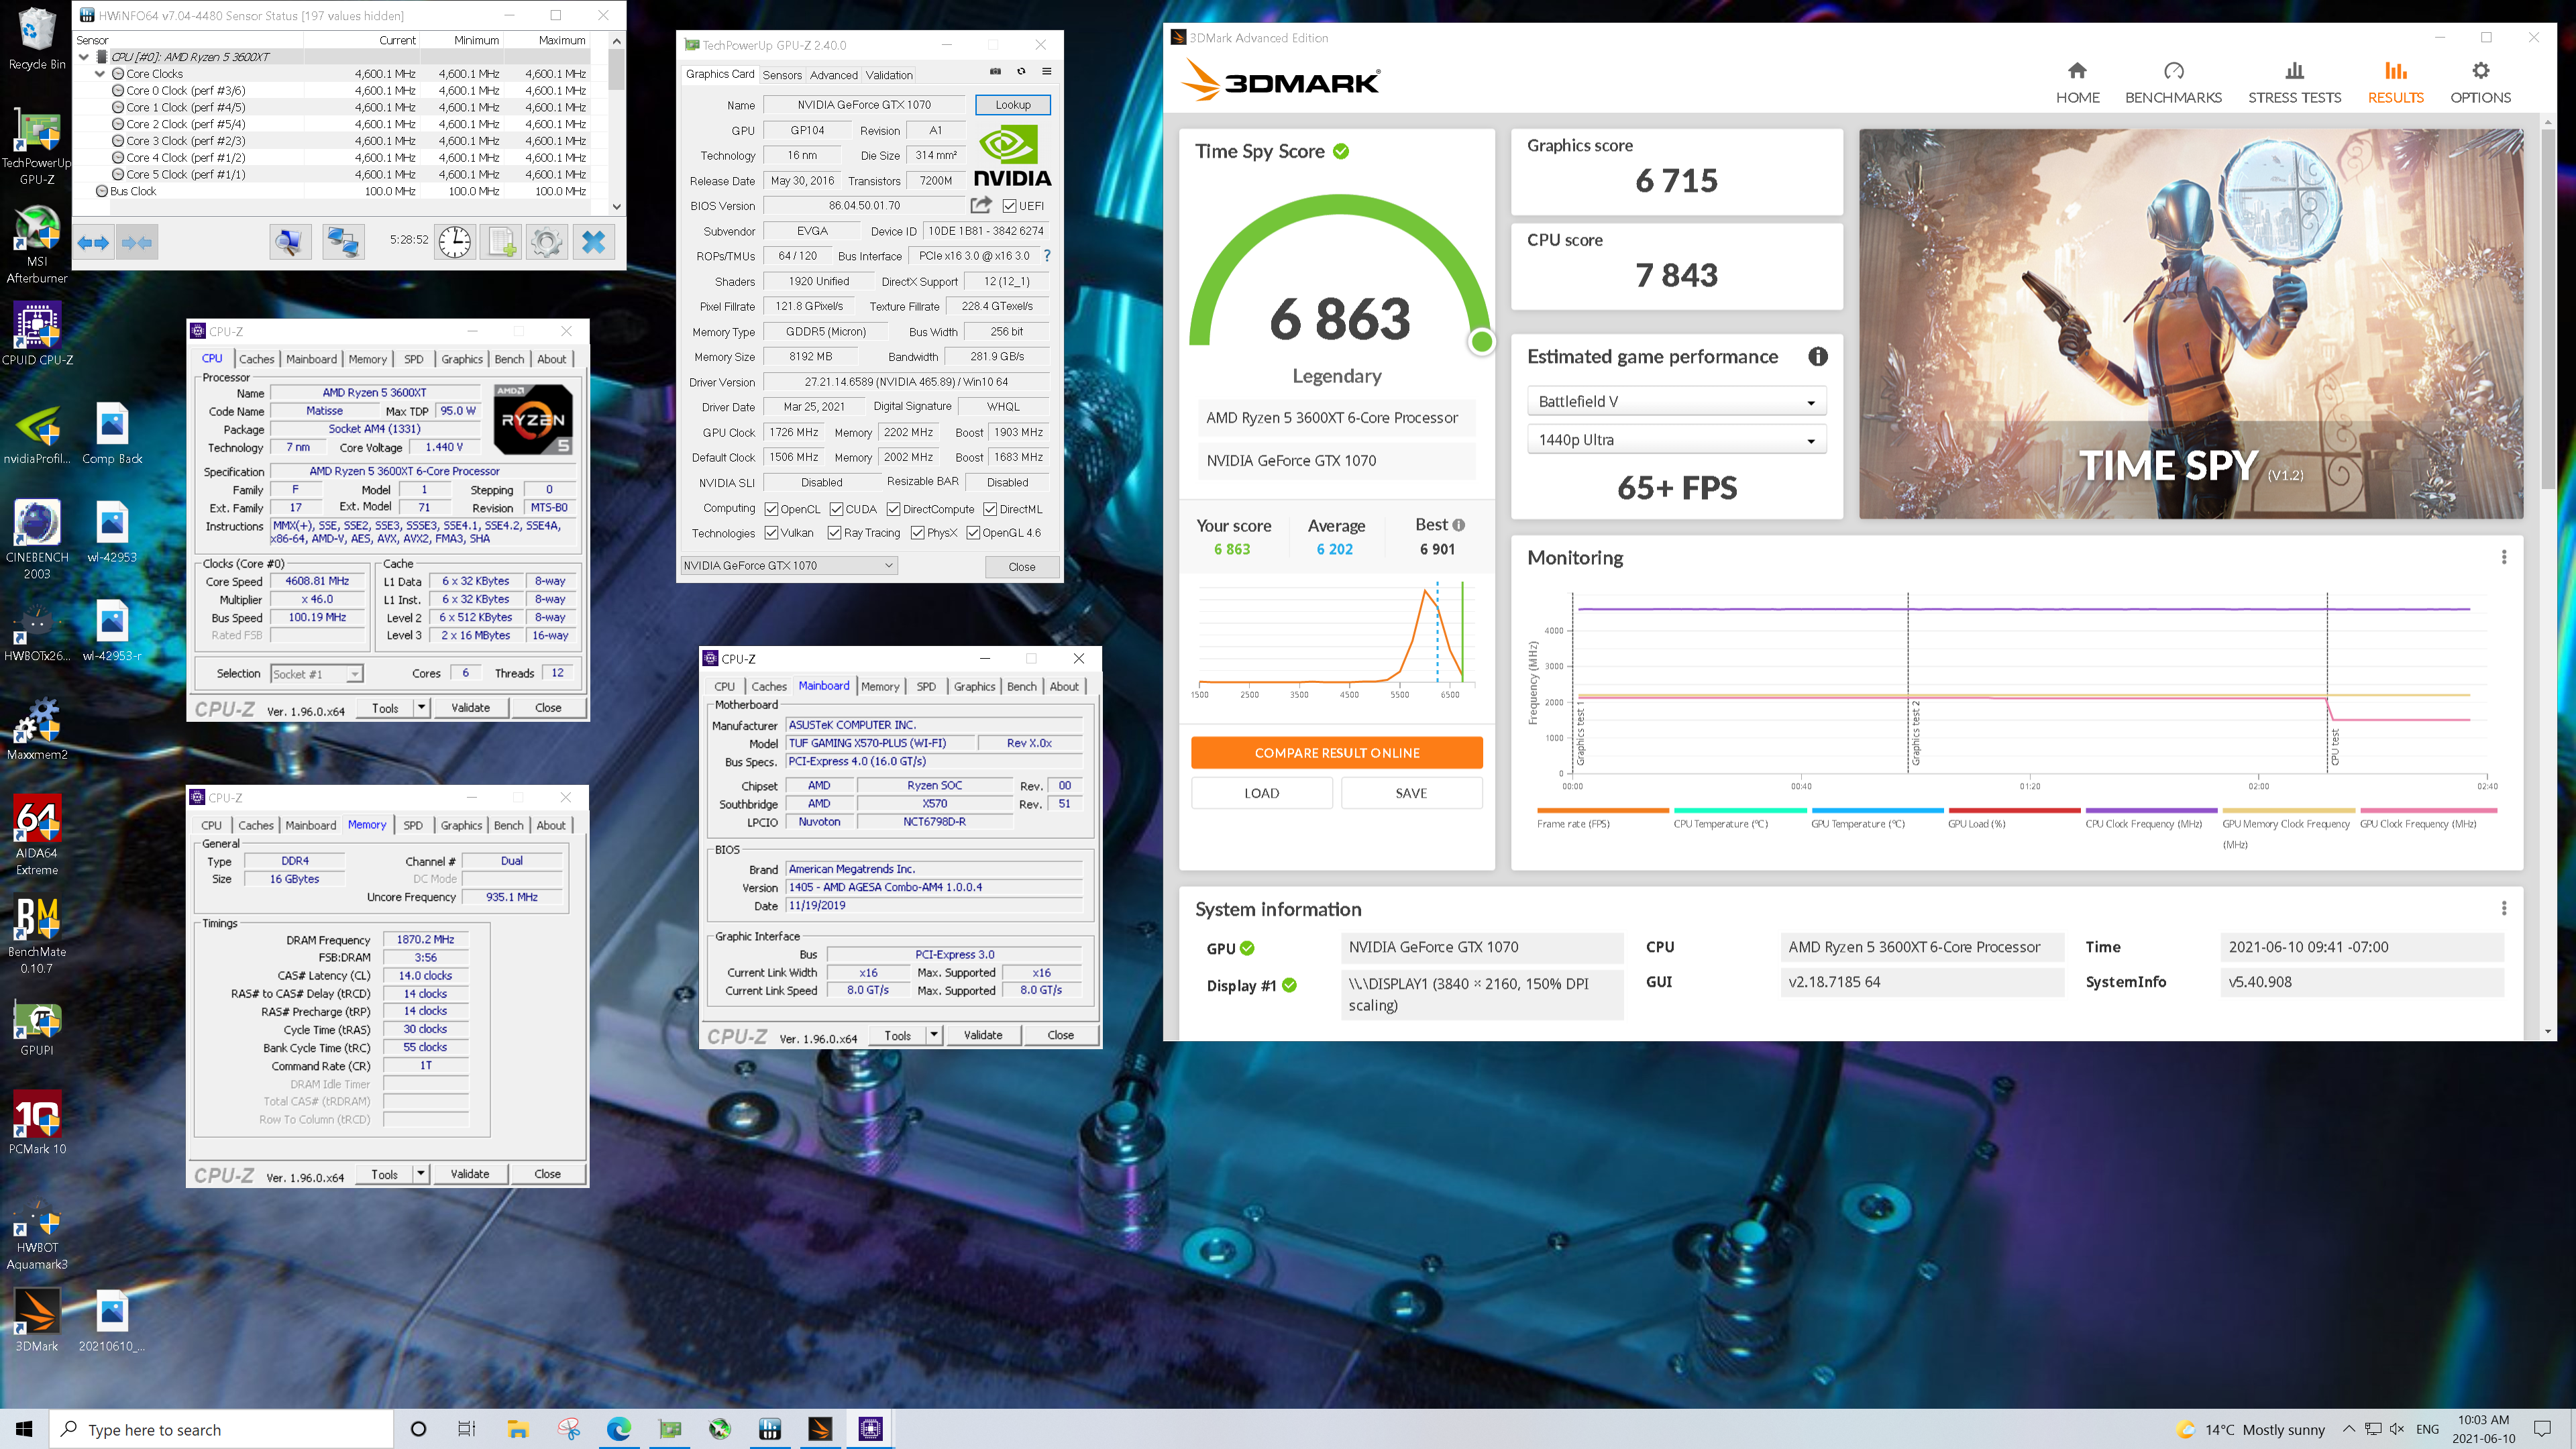The image size is (2576, 1449).
Task: Click SAVE button in 3DMark
Action: (x=1411, y=793)
